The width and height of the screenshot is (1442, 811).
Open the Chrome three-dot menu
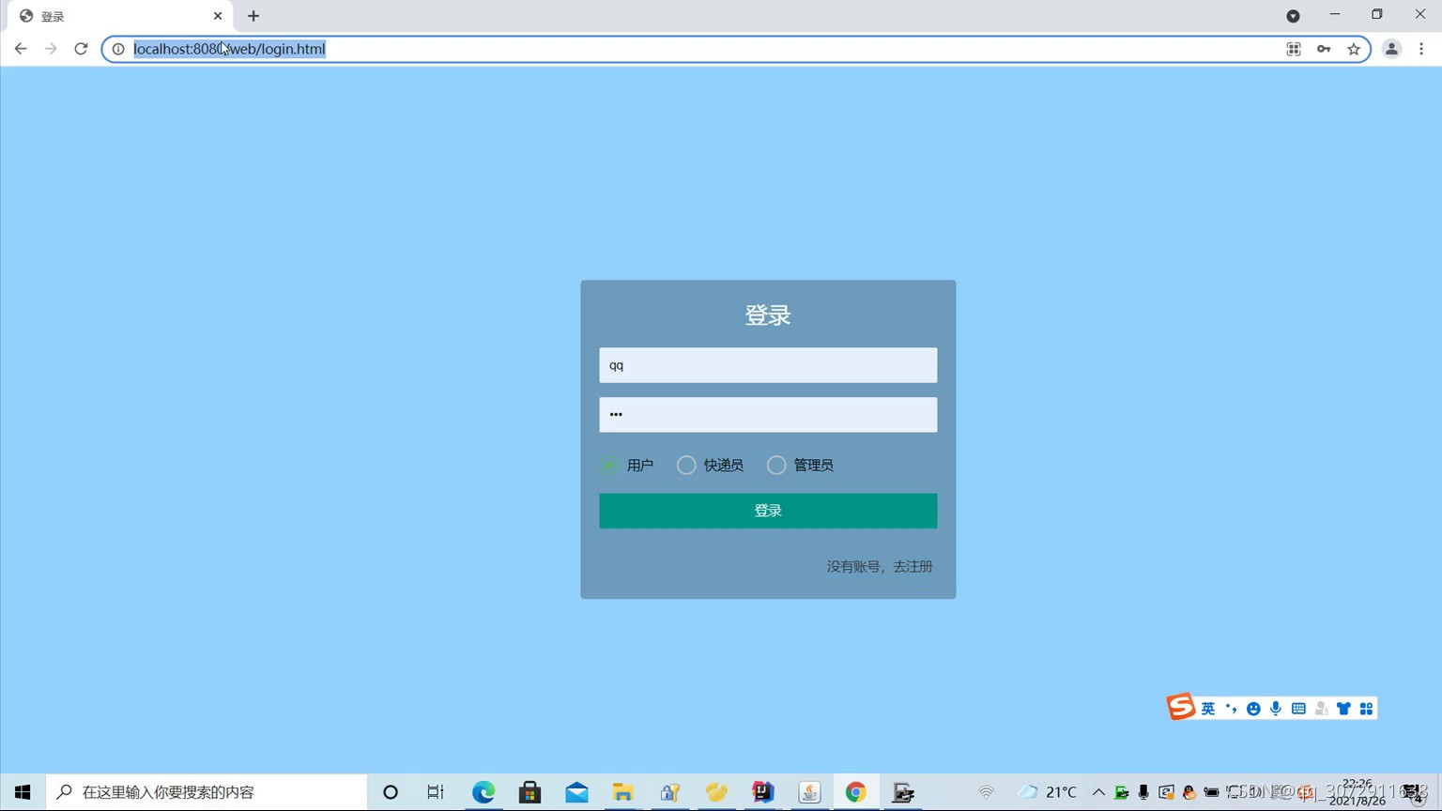click(1421, 49)
